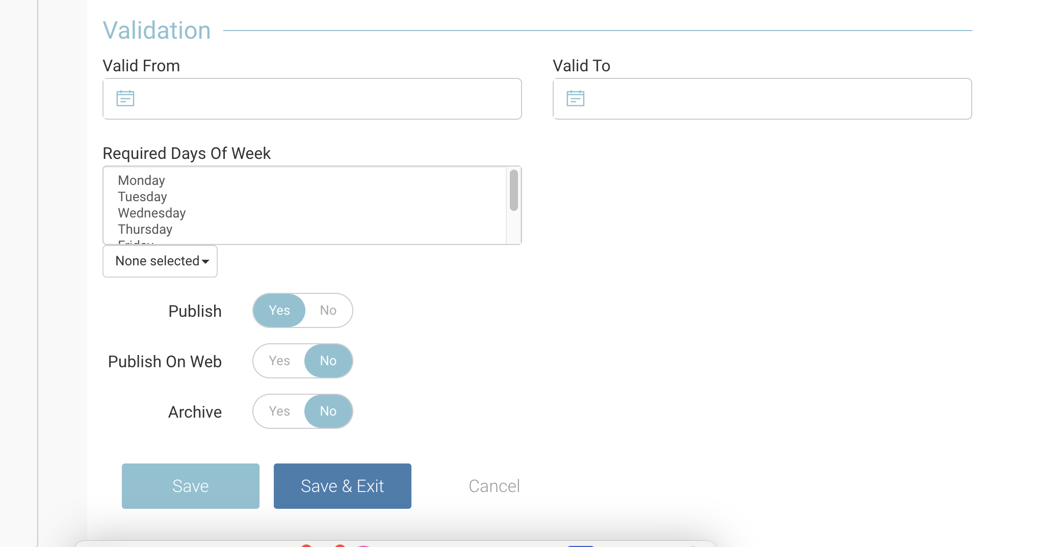Switch Archive toggle to Yes

[x=279, y=412]
